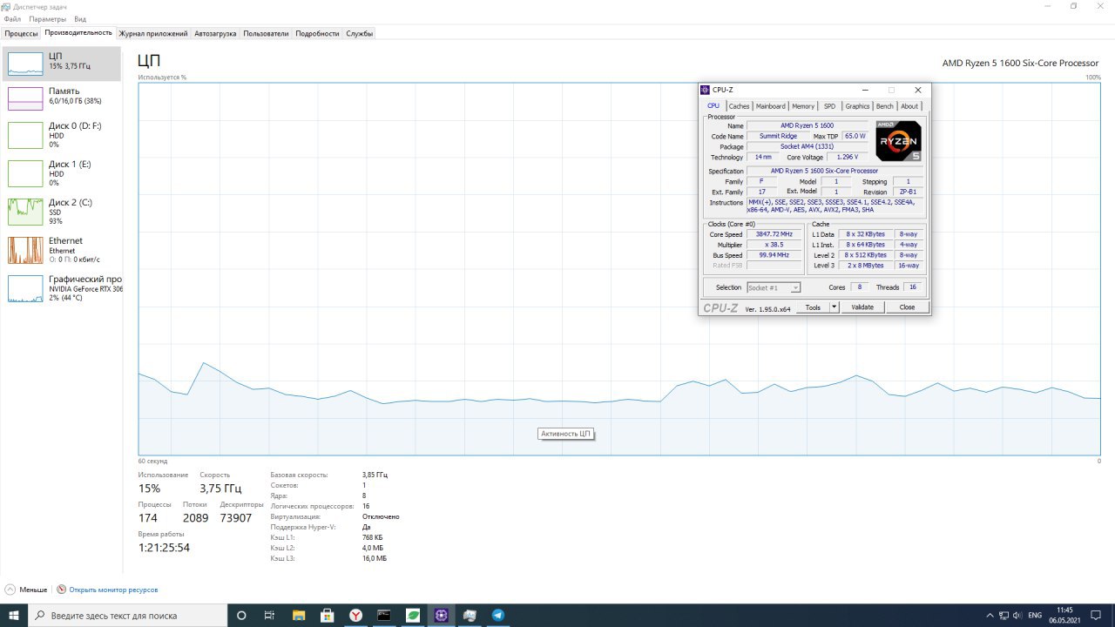
Task: Click the resource monitor icon beside the link
Action: 61,590
